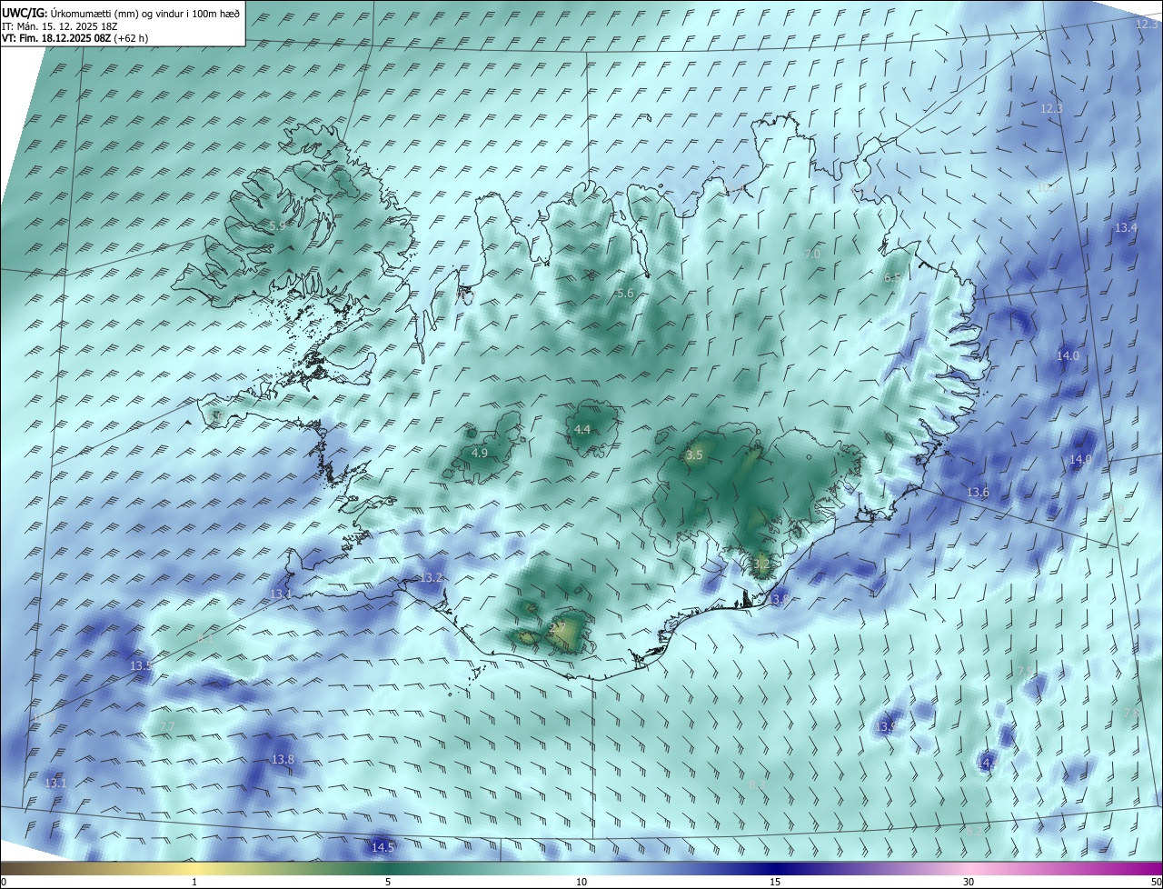Image resolution: width=1163 pixels, height=889 pixels.
Task: Click the 5.6 value in north Iceland
Action: coord(624,294)
